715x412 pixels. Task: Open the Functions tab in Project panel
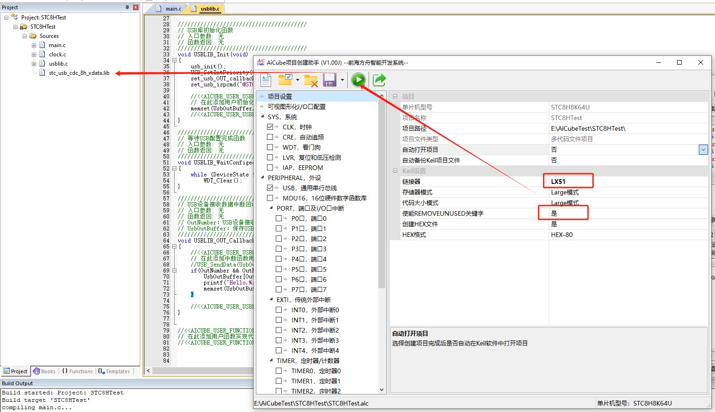77,371
